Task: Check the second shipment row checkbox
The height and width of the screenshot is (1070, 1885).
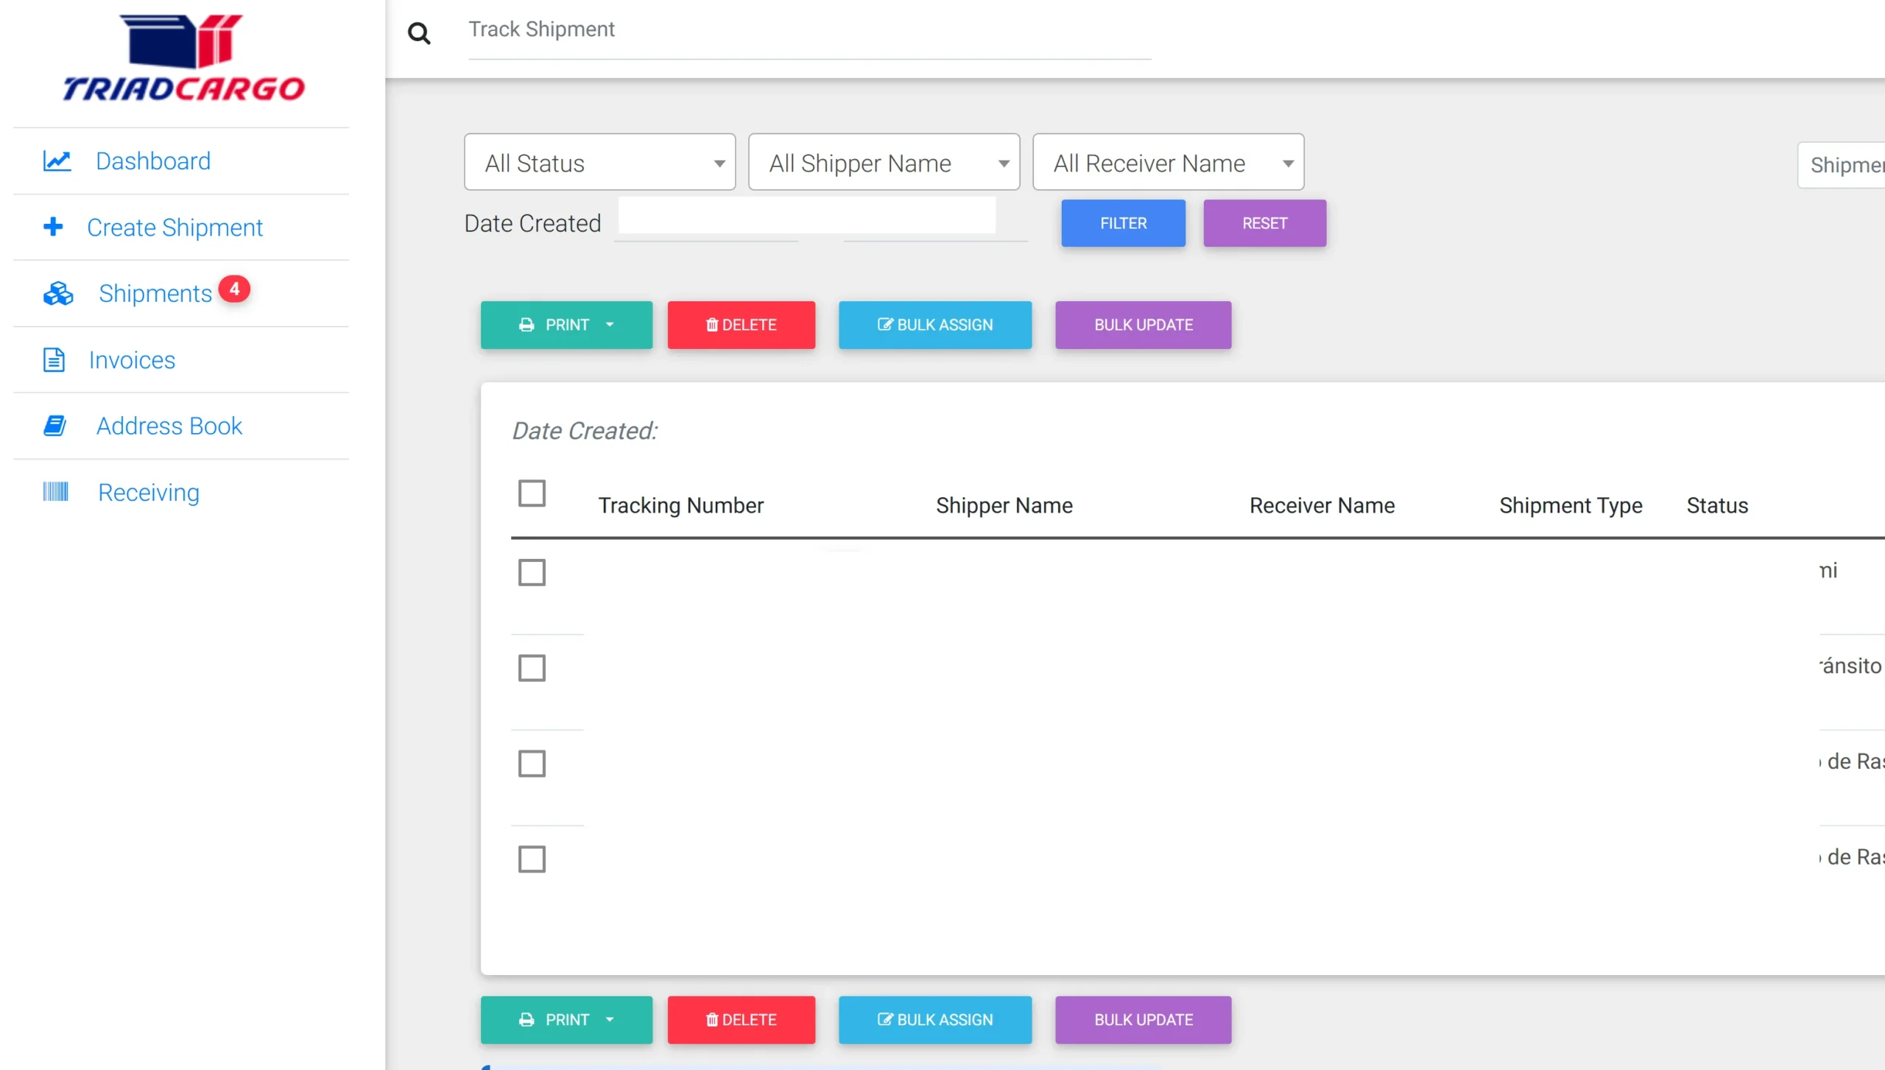Action: click(532, 668)
